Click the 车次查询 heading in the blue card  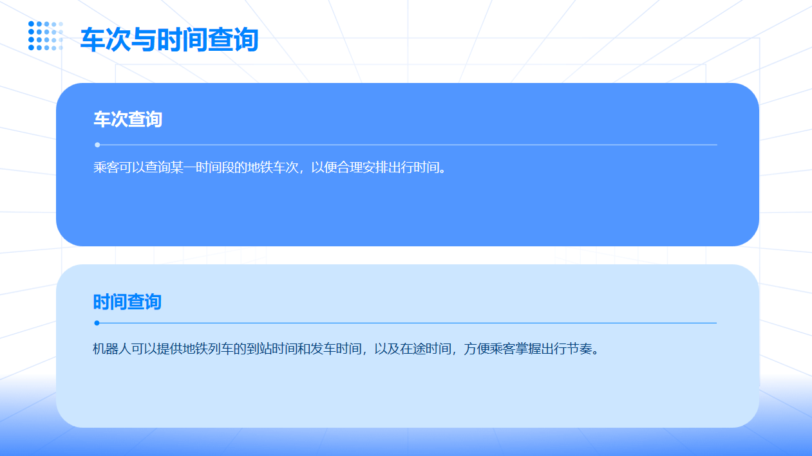[127, 120]
